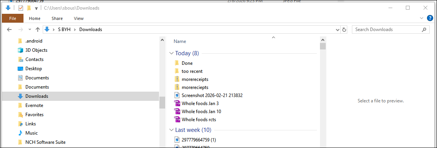Refresh the Downloads folder view
The width and height of the screenshot is (437, 148).
344,30
